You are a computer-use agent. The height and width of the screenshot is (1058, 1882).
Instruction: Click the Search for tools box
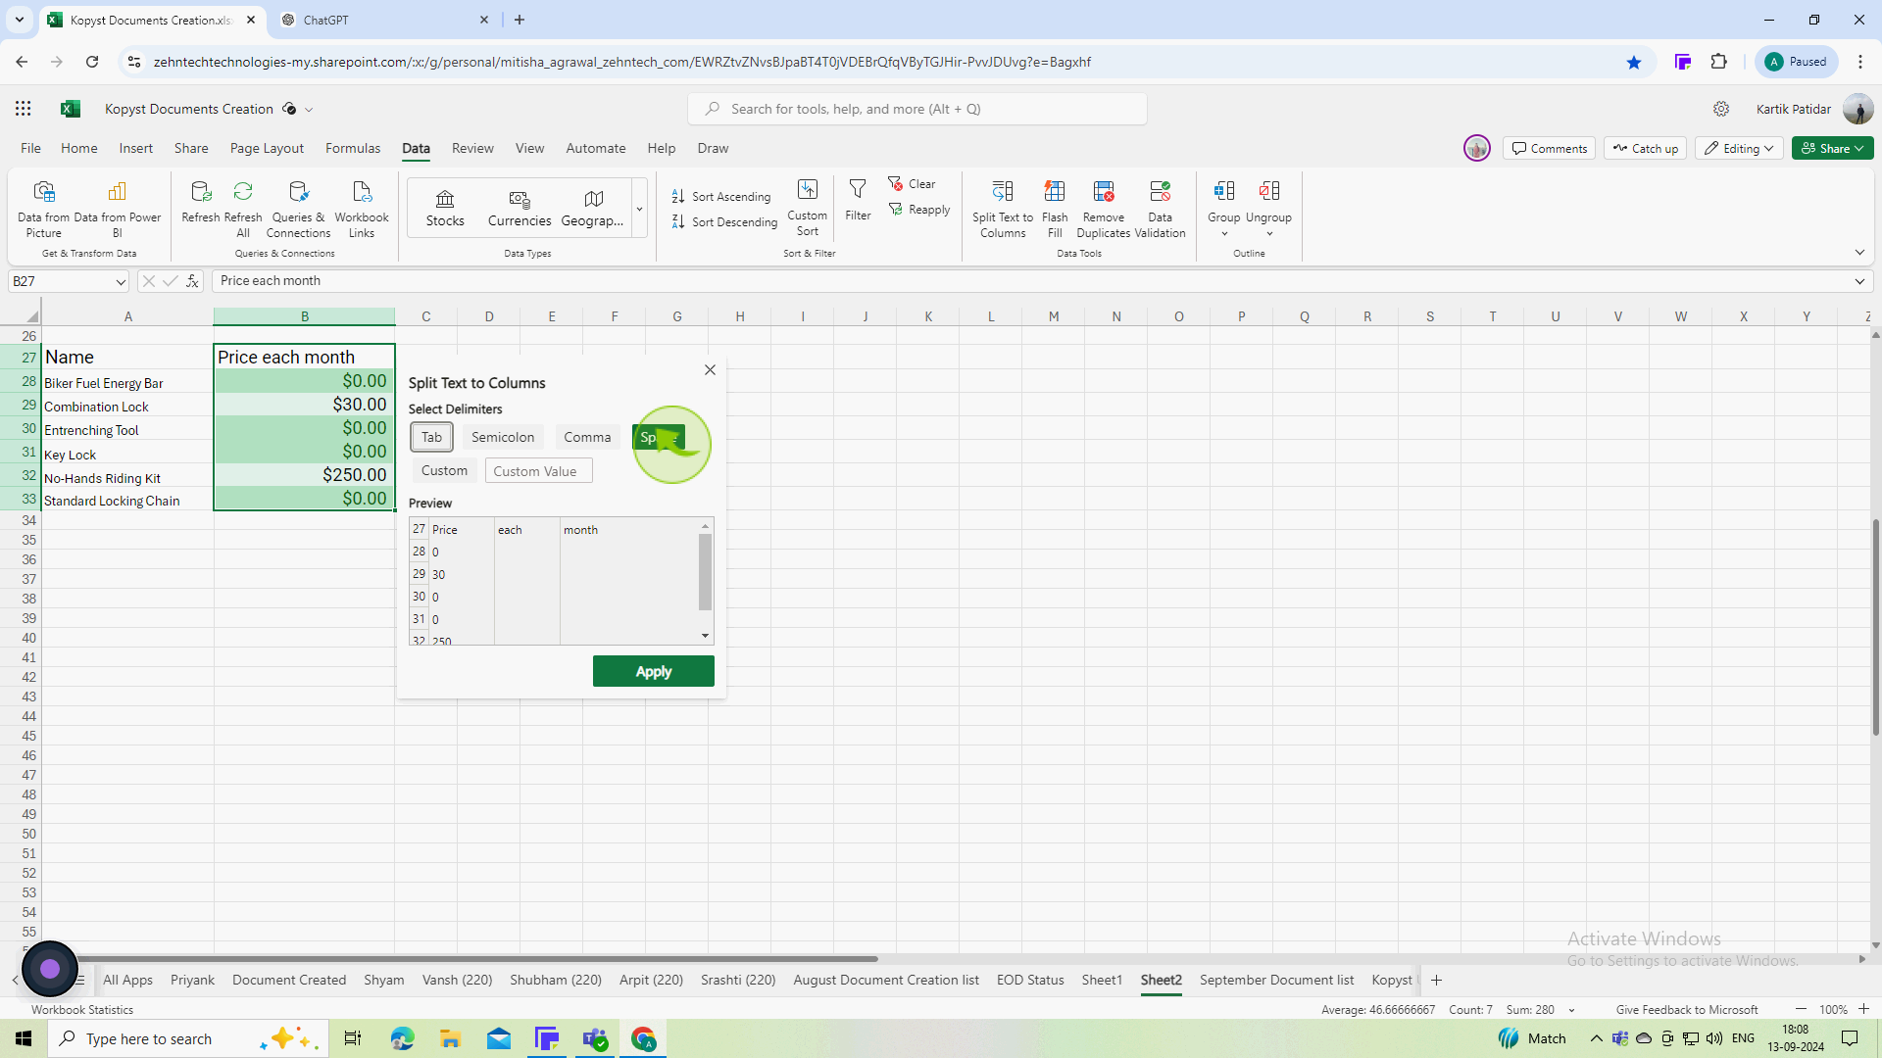click(917, 109)
